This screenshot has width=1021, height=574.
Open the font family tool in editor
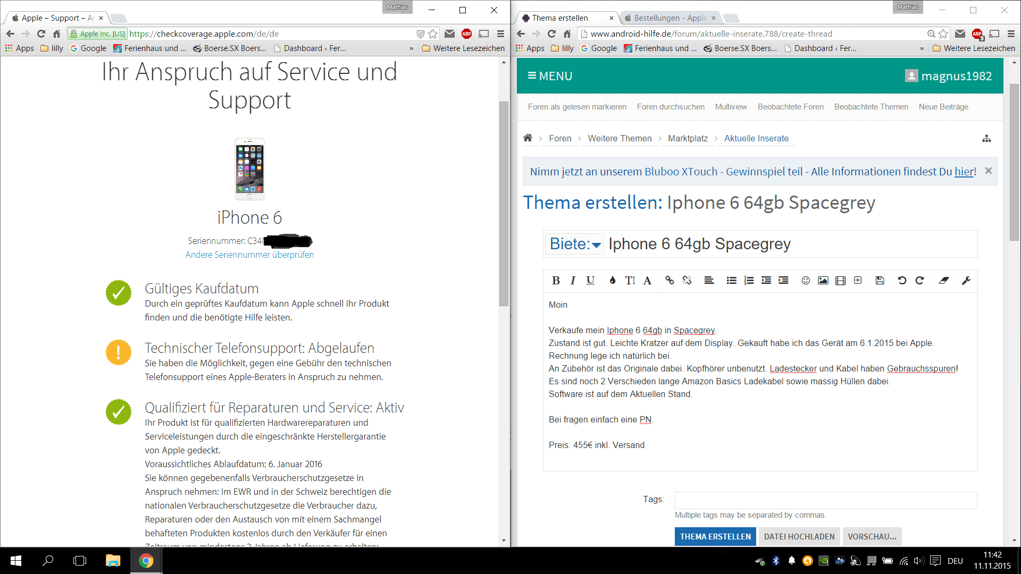[647, 281]
